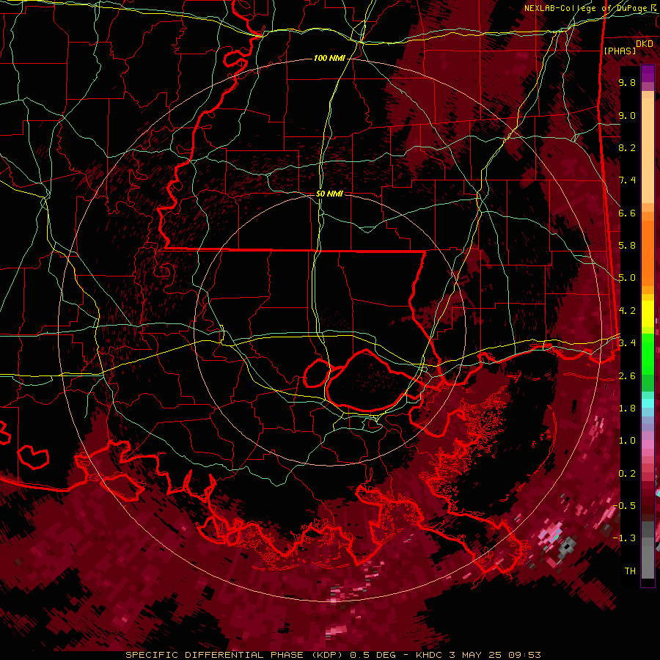Click the yellow segment of the color bar

coord(648,314)
